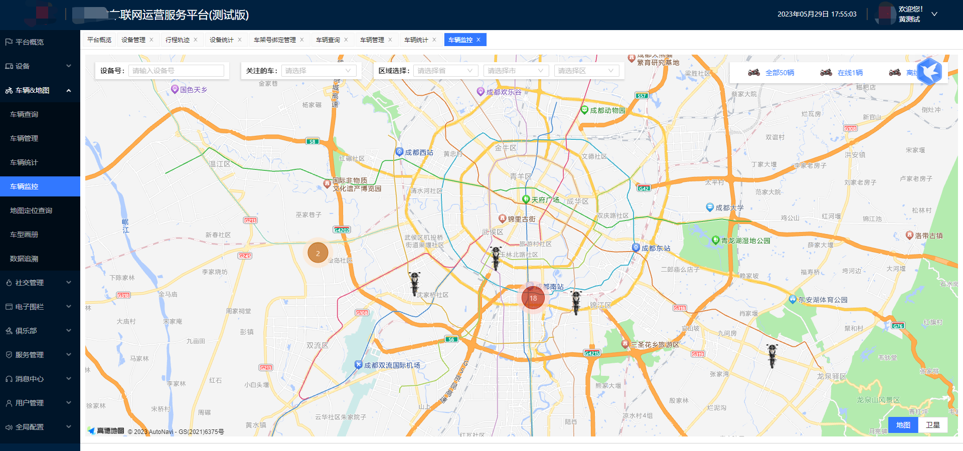Switch to the 车辆查询 tab

click(x=328, y=40)
